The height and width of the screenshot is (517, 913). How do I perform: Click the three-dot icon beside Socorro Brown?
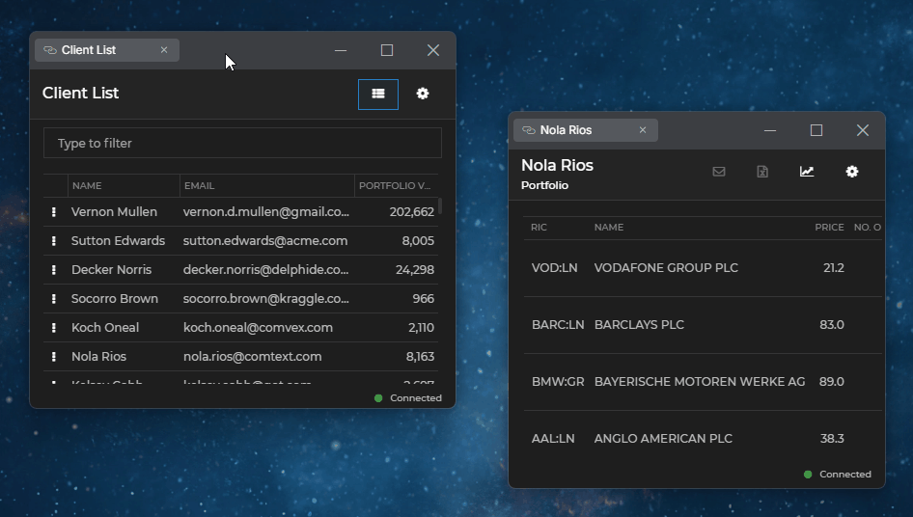[54, 299]
